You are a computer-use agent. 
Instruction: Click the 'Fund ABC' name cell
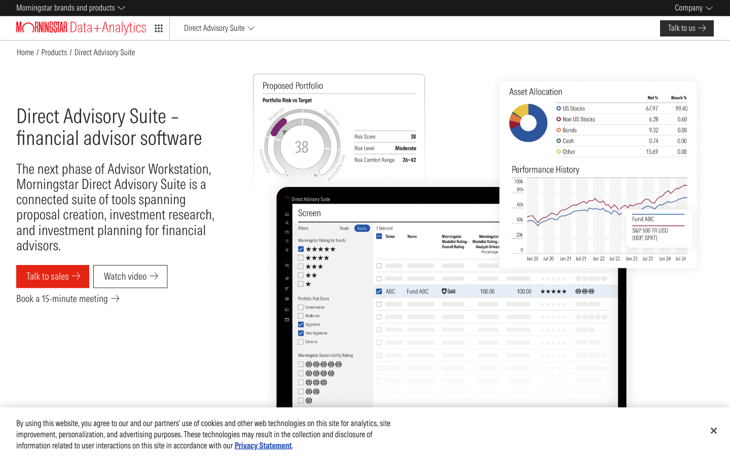pyautogui.click(x=418, y=291)
